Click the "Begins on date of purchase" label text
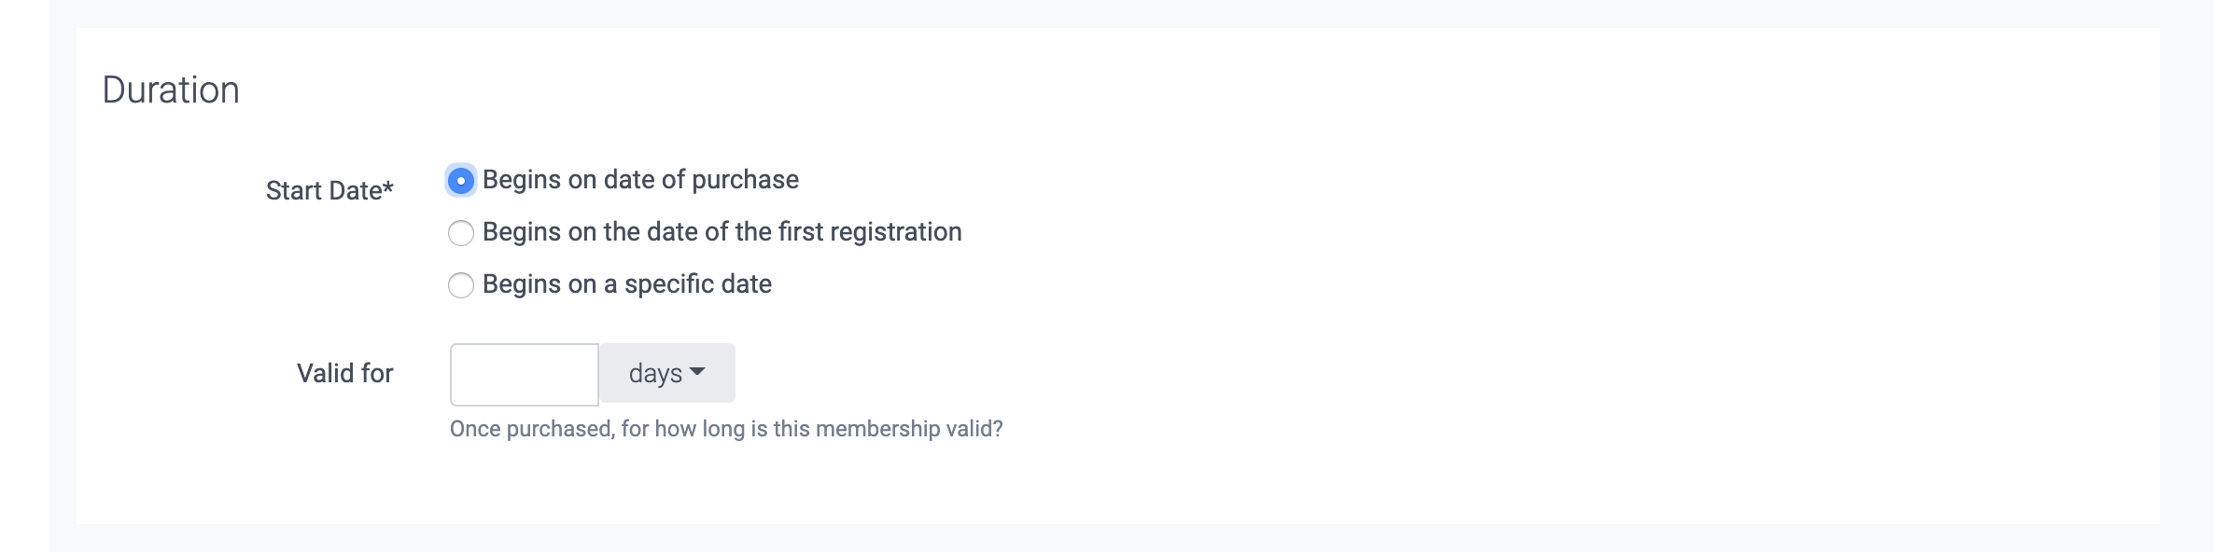Viewport: 2214px width, 552px height. [640, 180]
